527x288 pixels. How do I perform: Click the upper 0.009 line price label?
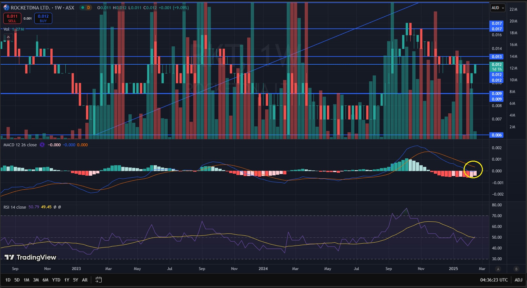(x=497, y=94)
